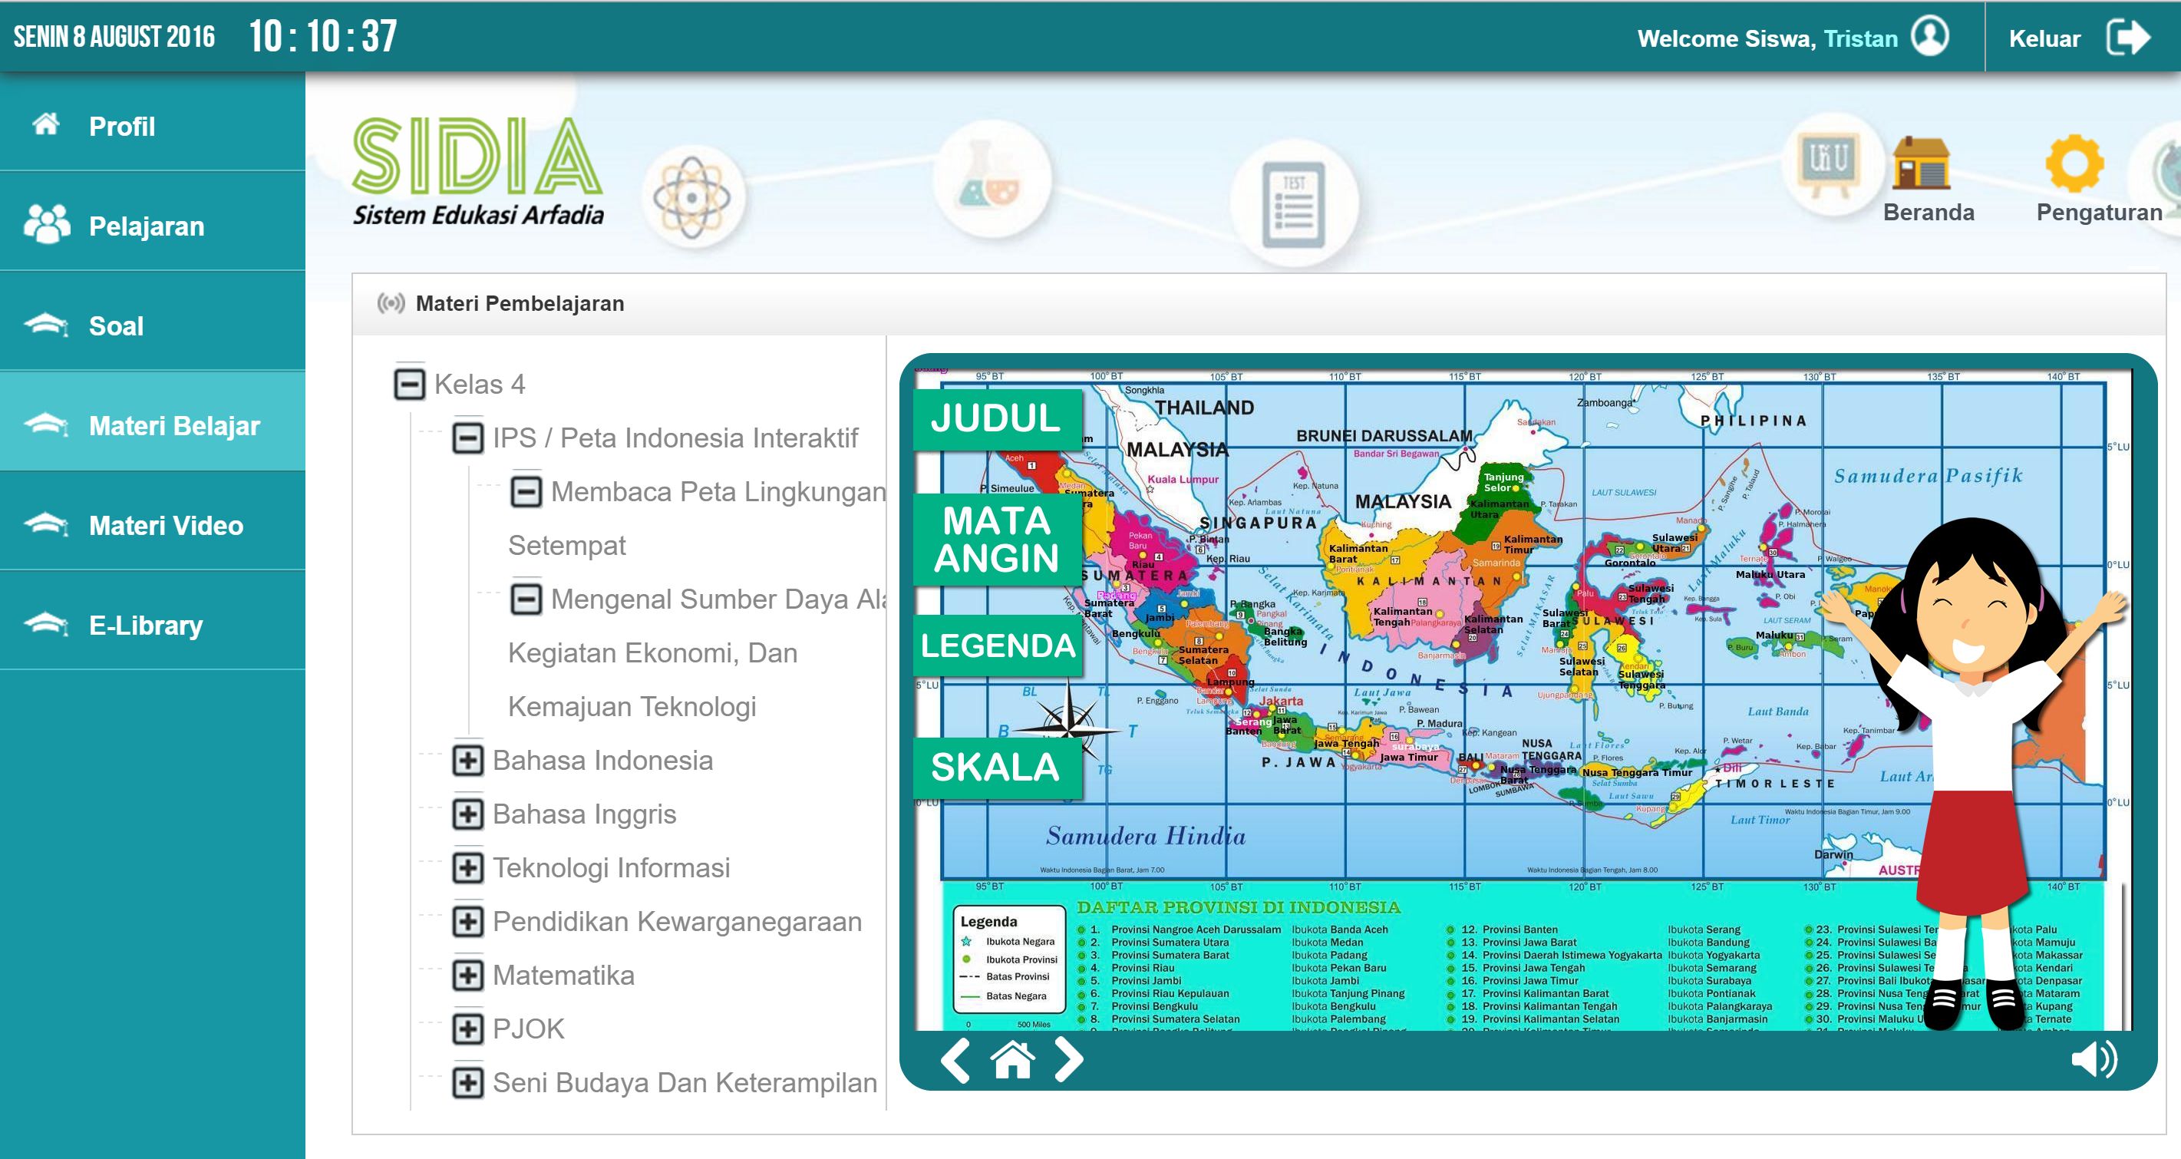Viewport: 2181px width, 1159px height.
Task: Expand the PJOK subject node
Action: (x=468, y=1028)
